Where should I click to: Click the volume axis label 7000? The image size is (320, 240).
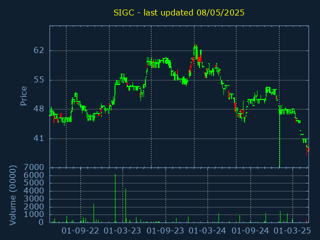[x=34, y=167]
